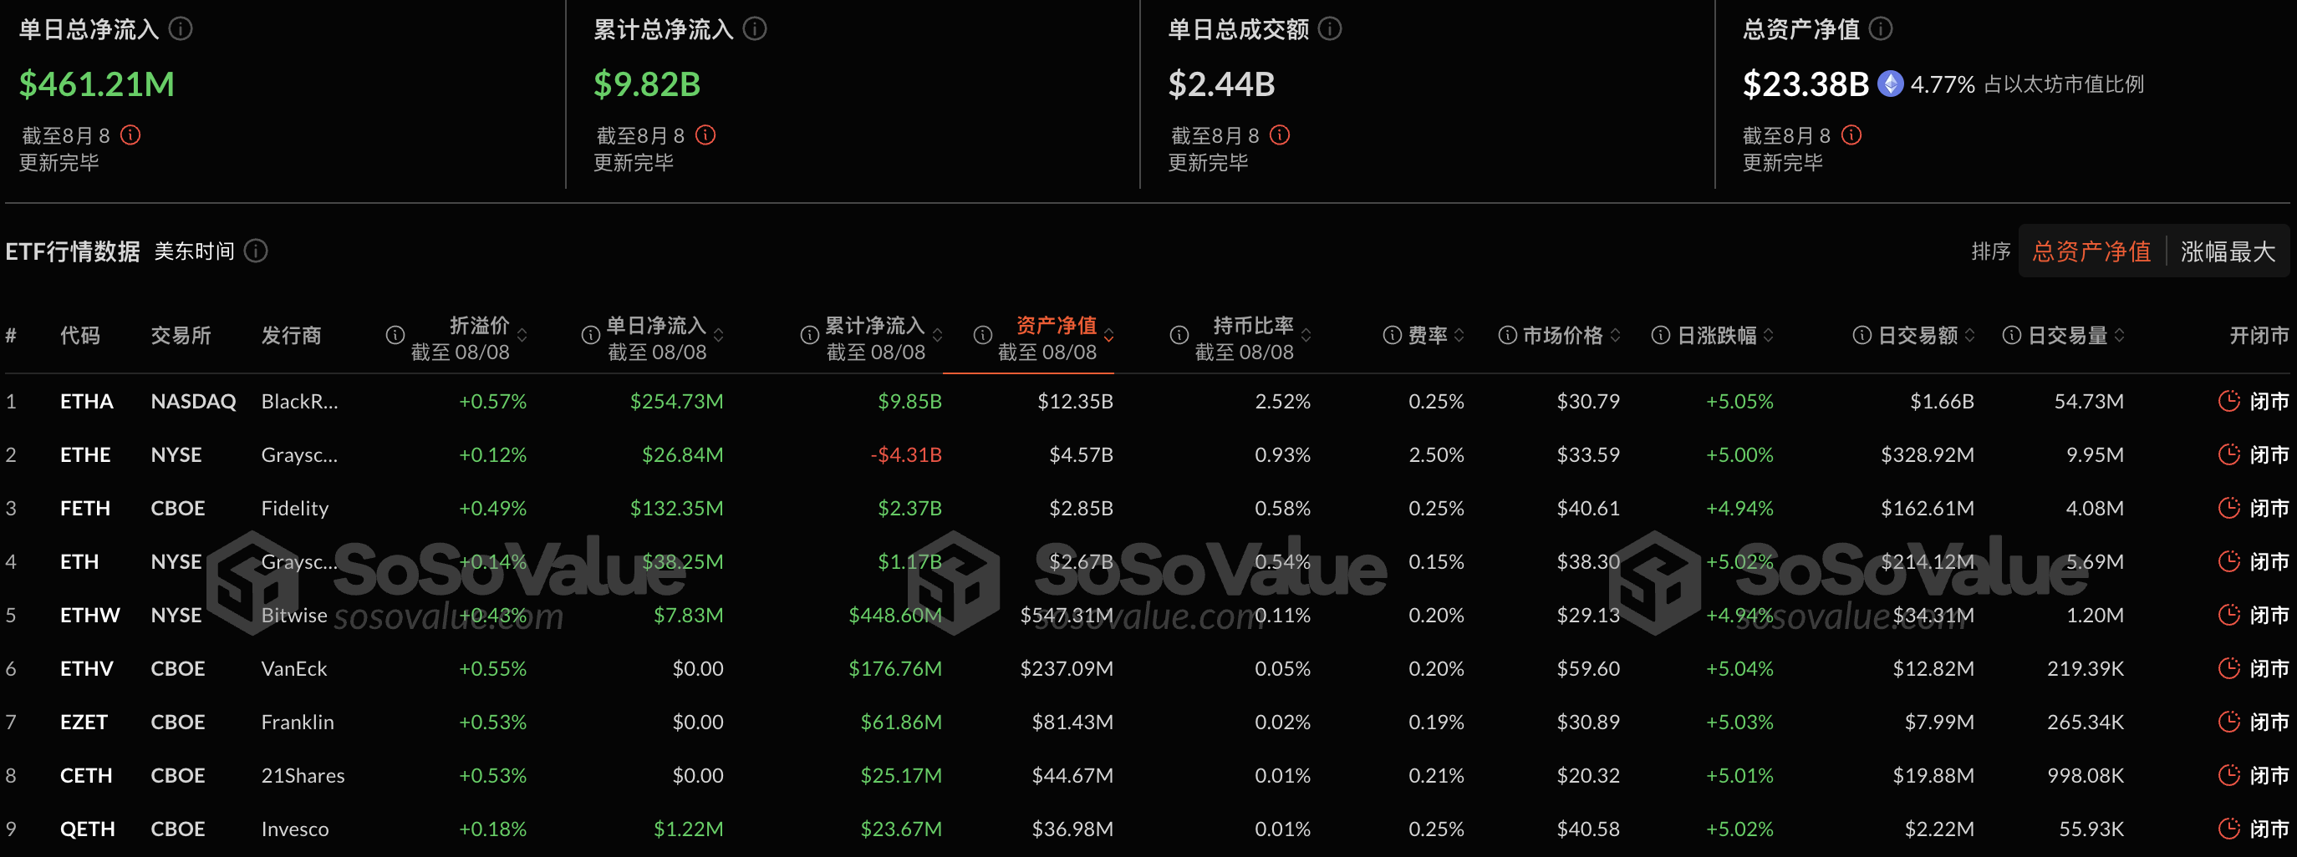Sort by 折溢价 column arrows
Viewport: 2297px width, 857px height.
click(x=522, y=336)
